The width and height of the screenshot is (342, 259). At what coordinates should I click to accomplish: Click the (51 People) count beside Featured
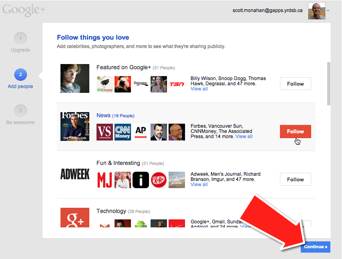[x=164, y=68]
